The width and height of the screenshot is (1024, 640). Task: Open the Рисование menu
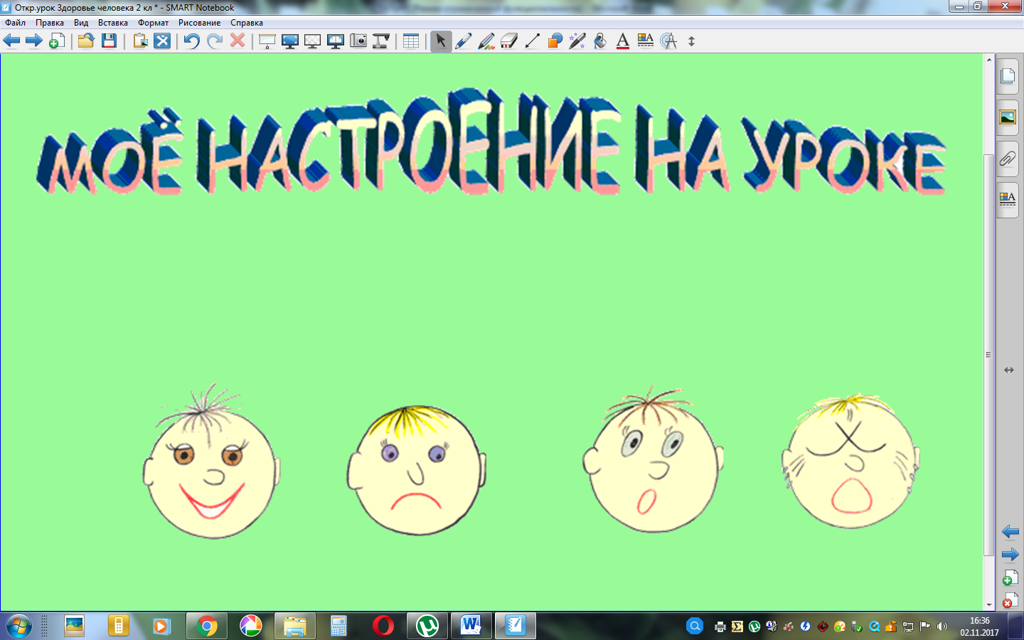199,23
